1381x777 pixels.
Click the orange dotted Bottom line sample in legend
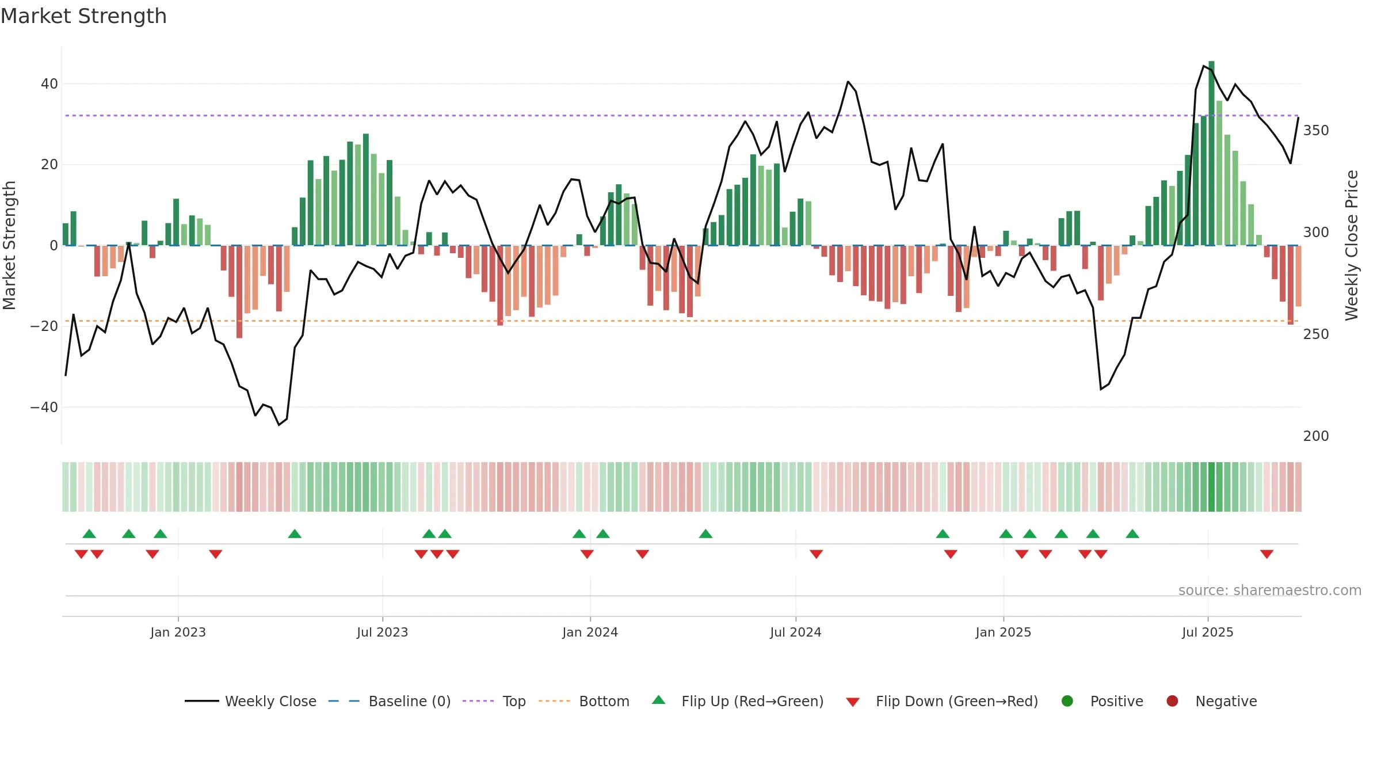coord(555,701)
